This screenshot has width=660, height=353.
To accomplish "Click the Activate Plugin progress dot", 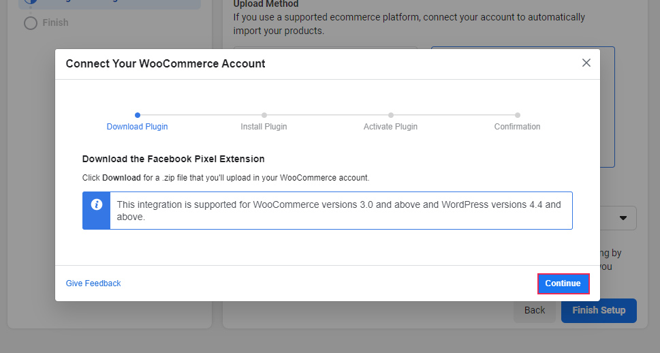I will 390,115.
